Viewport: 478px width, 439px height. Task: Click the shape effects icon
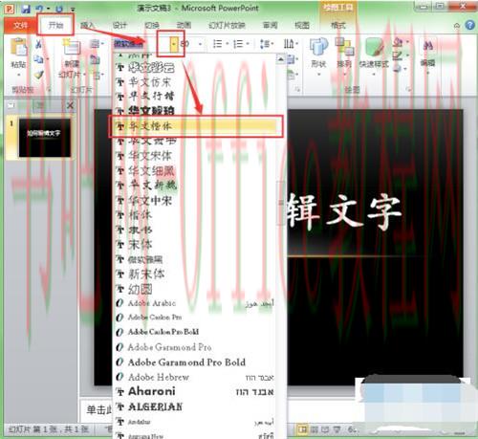(399, 68)
